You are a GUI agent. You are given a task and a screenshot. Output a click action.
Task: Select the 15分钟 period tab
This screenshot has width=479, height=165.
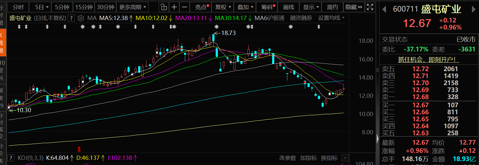pos(84,7)
